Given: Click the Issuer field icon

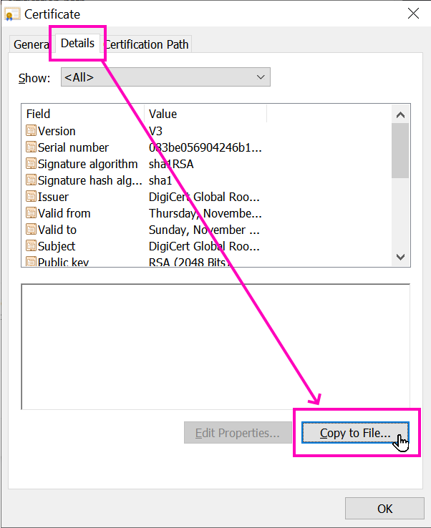Looking at the screenshot, I should (x=31, y=196).
